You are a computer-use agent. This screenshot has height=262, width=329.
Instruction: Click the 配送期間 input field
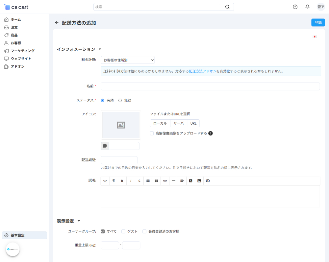click(119, 160)
